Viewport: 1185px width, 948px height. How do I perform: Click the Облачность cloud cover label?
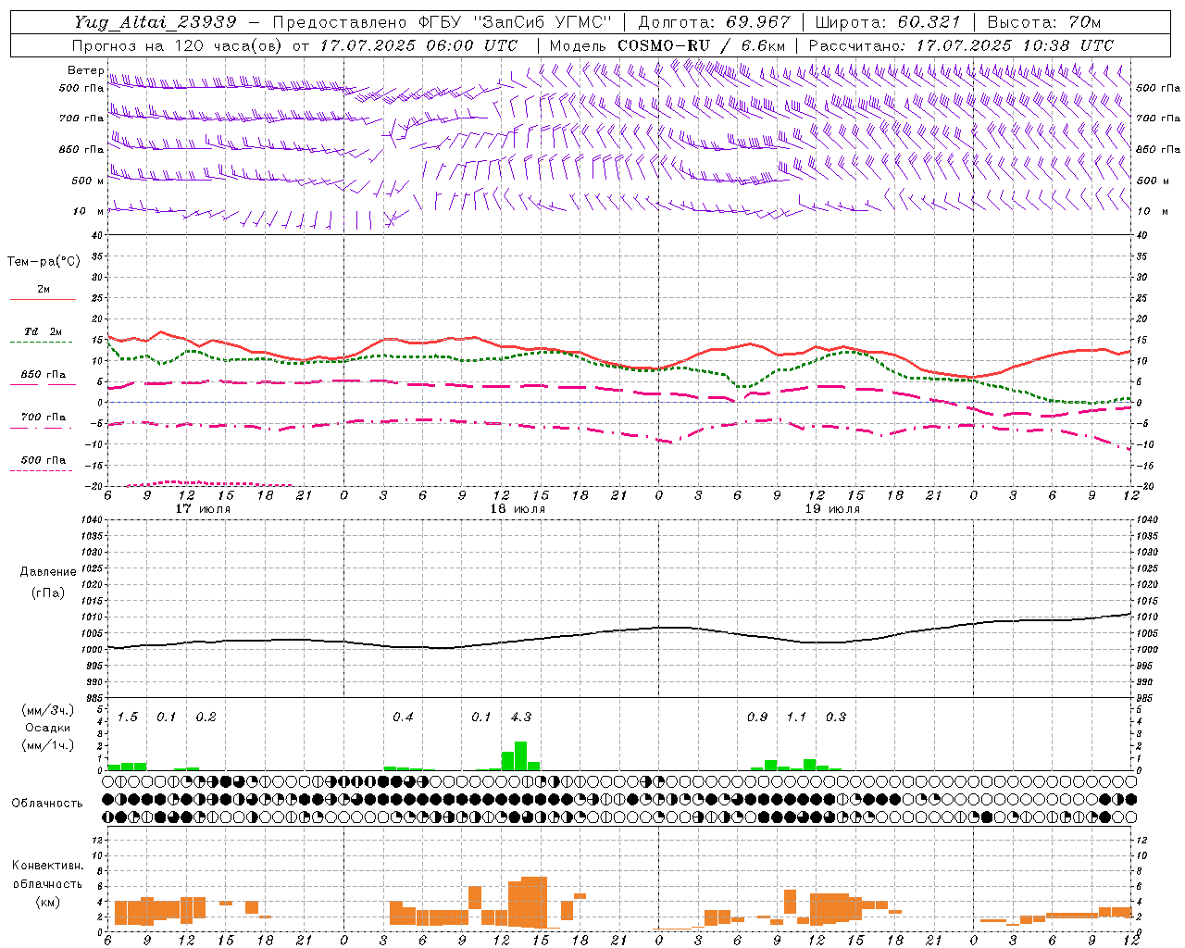(x=47, y=803)
